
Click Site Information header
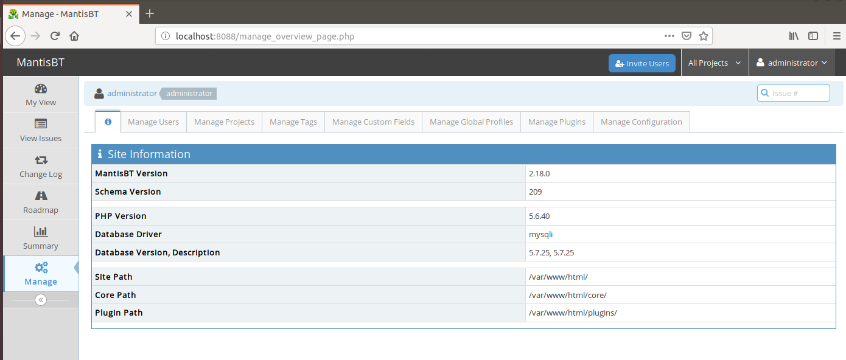(464, 154)
